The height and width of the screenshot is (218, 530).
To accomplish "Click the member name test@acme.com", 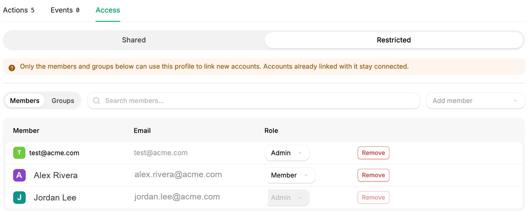I will click(54, 153).
